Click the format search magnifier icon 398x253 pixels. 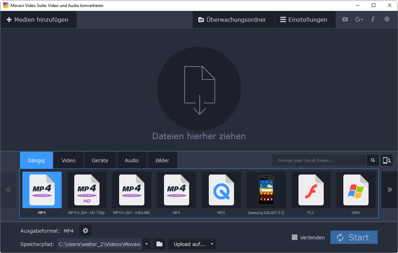(x=372, y=160)
